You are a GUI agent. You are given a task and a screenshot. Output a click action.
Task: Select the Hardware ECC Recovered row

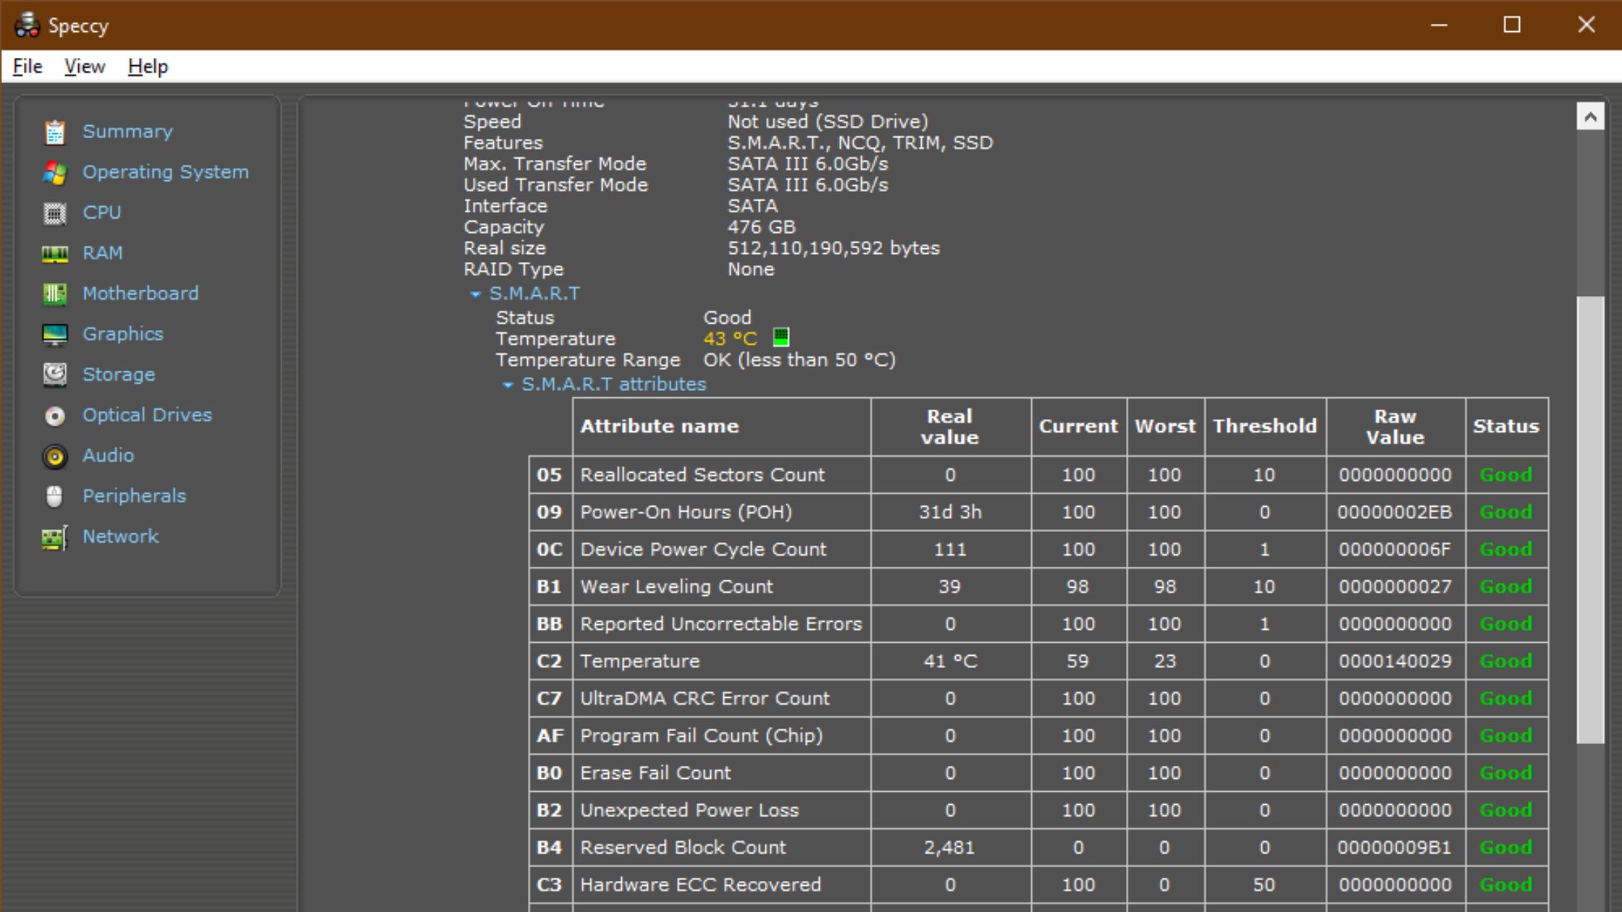1038,885
